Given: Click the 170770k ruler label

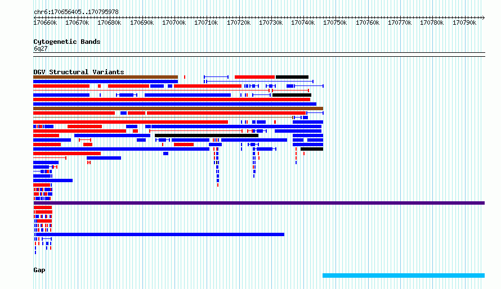Looking at the screenshot, I should click(x=400, y=23).
